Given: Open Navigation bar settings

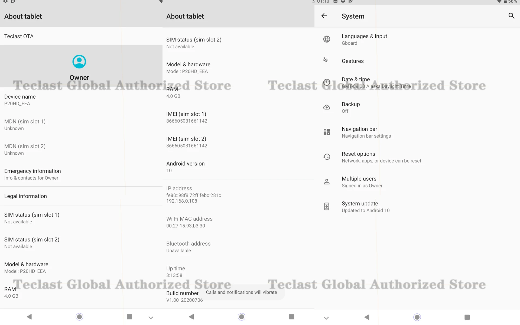Looking at the screenshot, I should pyautogui.click(x=366, y=132).
